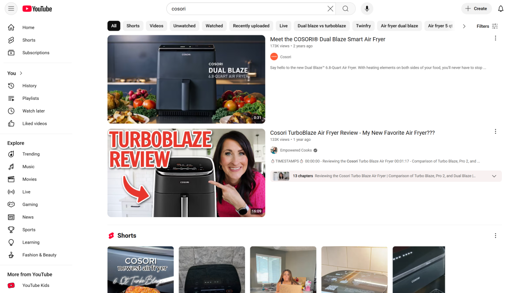This screenshot has height=293, width=509.
Task: Open the Empowered Cooks channel link
Action: click(x=296, y=150)
